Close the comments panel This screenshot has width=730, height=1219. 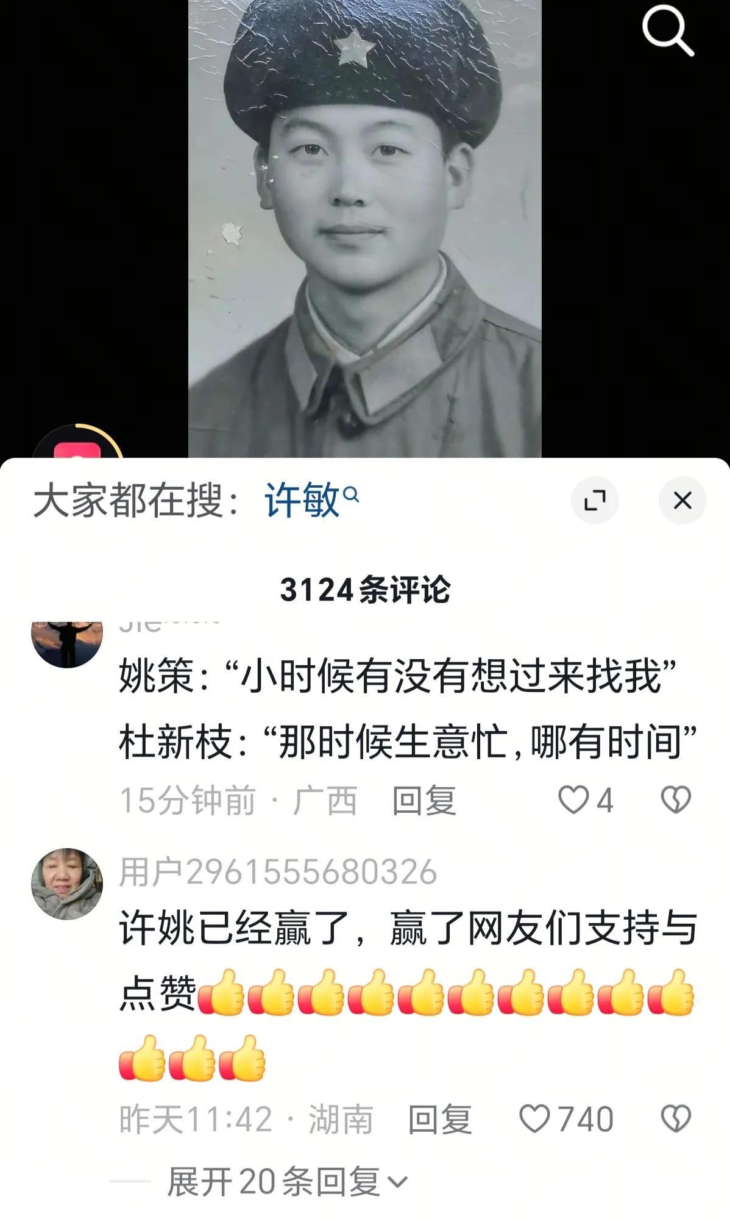[682, 501]
